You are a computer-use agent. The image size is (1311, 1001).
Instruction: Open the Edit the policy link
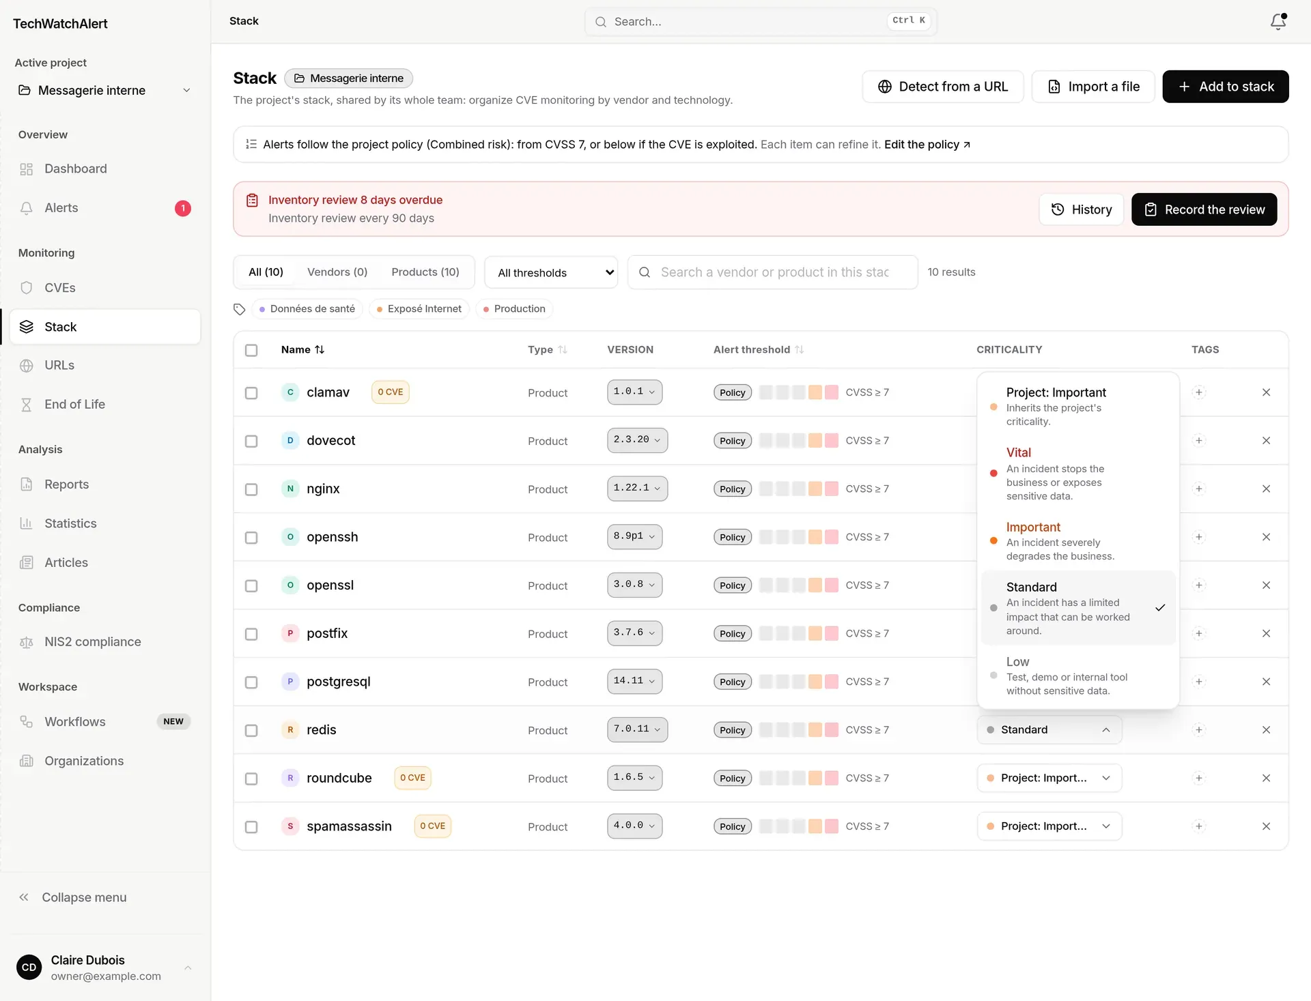[x=927, y=145]
